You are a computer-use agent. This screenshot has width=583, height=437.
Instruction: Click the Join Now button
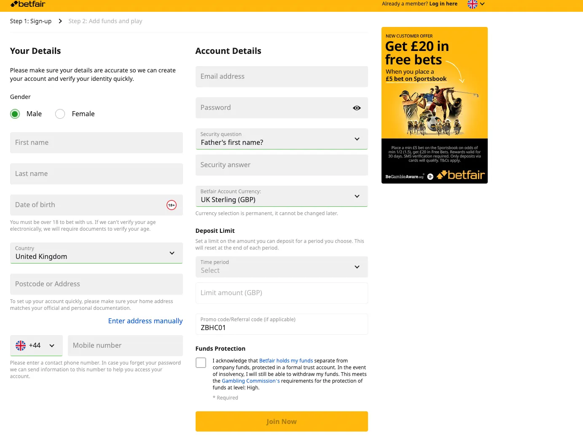(282, 421)
